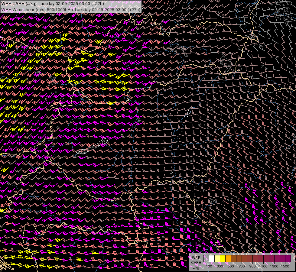Click the 100 legend value label

[209, 266]
